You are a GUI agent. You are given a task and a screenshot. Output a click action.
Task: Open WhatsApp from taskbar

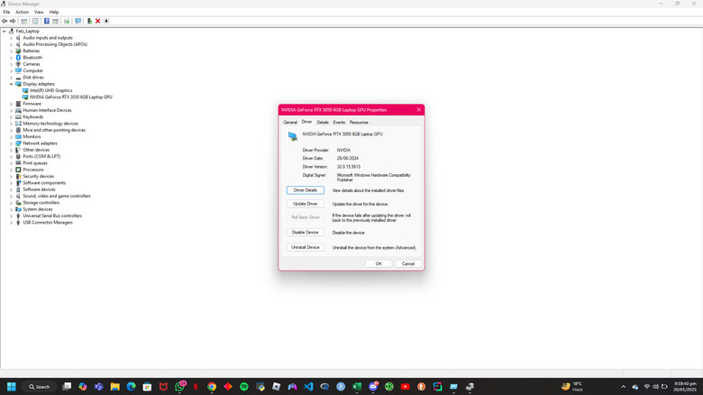point(179,387)
